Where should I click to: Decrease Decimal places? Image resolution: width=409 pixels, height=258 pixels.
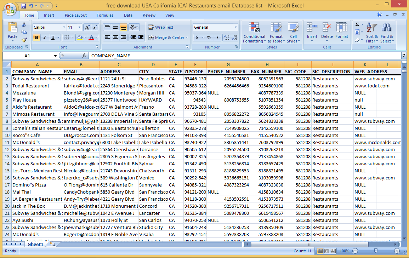pos(234,38)
